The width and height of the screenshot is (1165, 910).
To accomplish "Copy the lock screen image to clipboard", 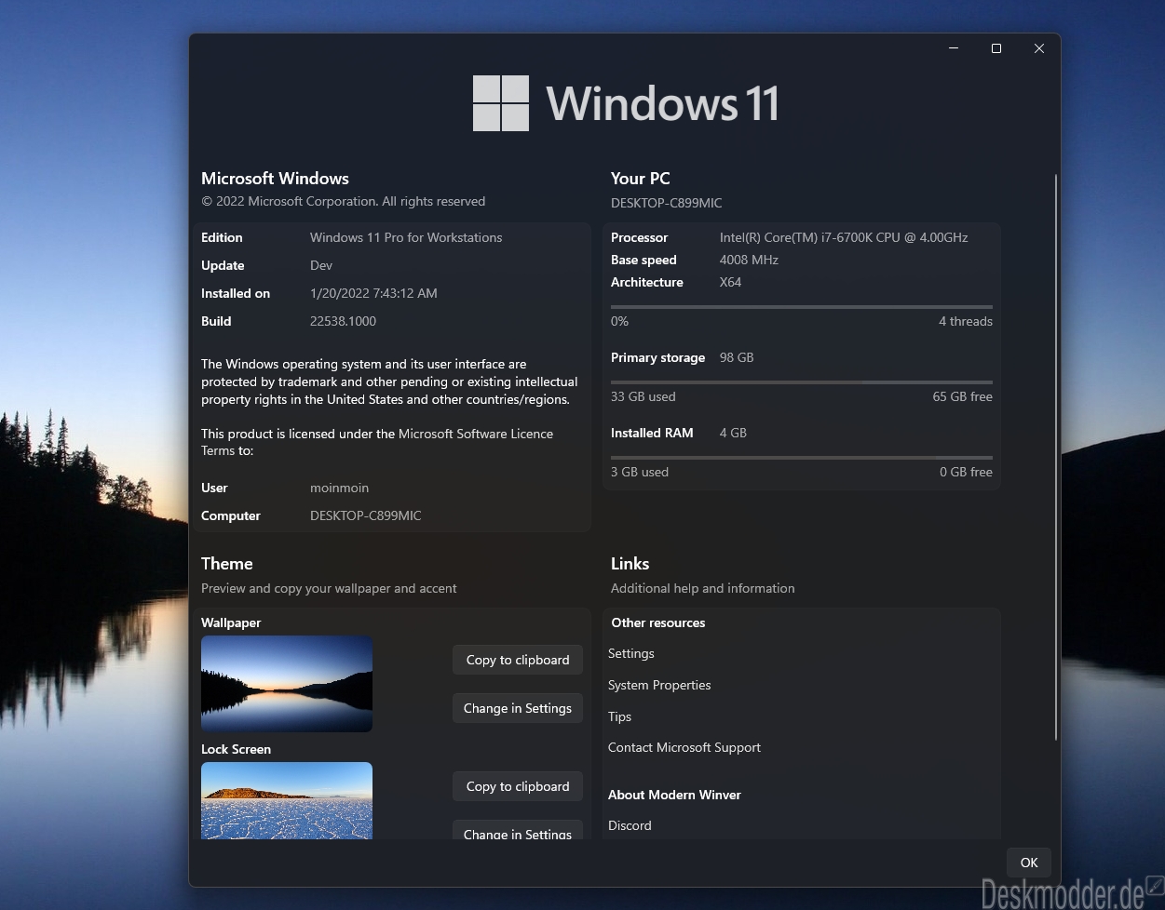I will tap(518, 786).
